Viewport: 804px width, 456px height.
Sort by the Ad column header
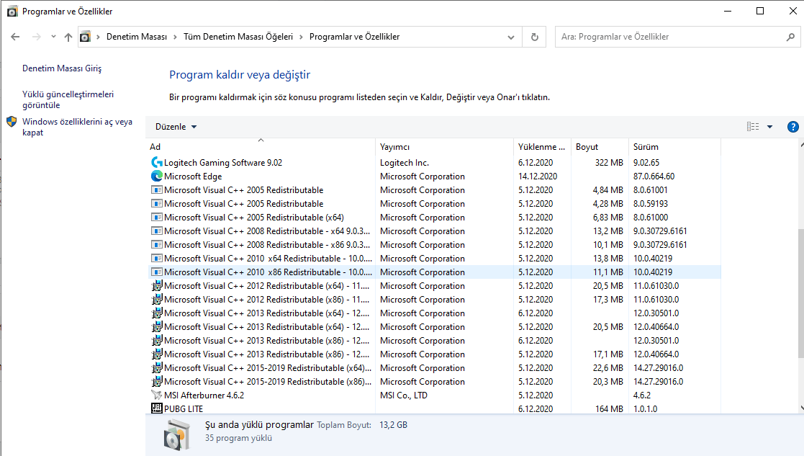click(261, 147)
